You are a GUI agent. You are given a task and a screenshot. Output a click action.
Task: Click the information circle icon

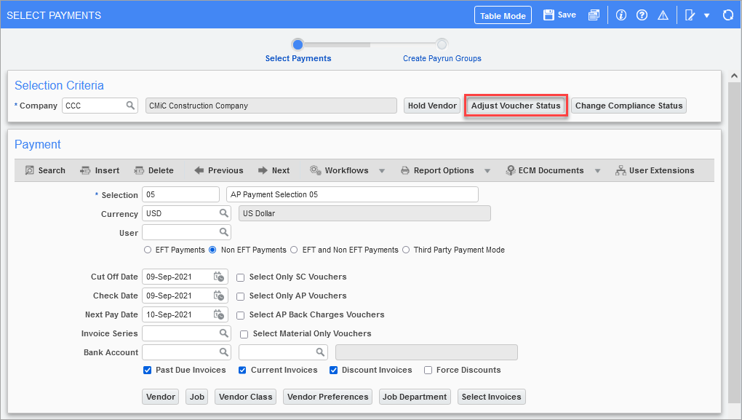coord(621,15)
